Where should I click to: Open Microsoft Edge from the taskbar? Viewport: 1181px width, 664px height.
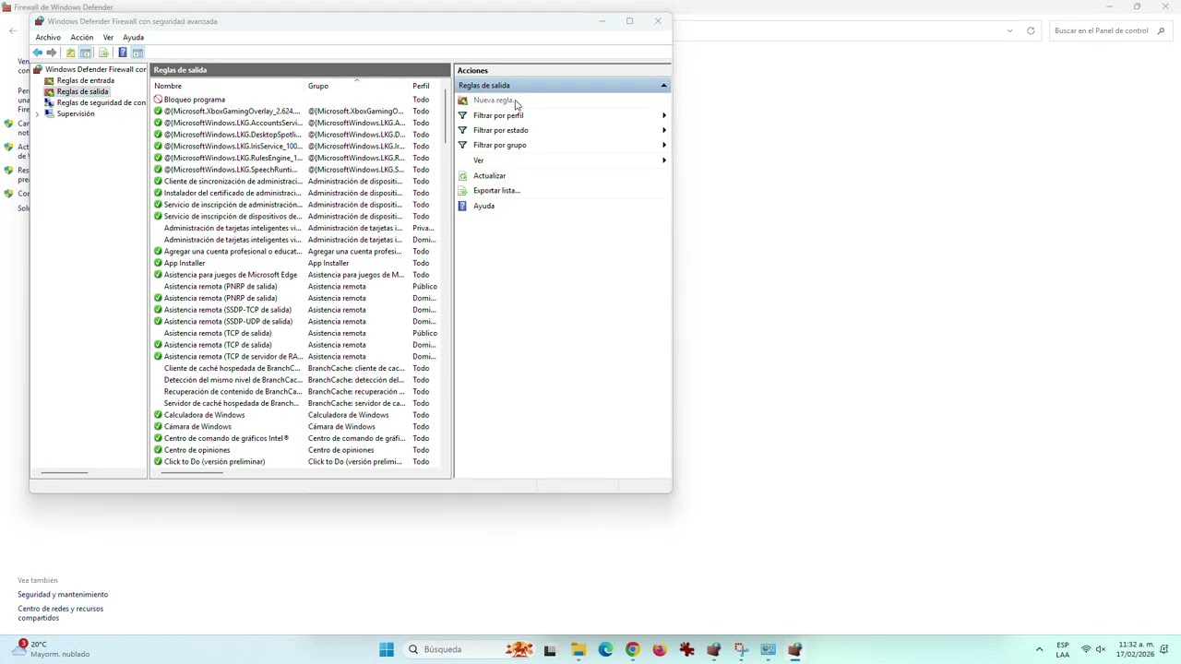605,649
